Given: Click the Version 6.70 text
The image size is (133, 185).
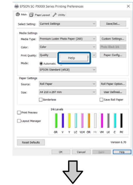Looking at the screenshot, I should 118,142.
